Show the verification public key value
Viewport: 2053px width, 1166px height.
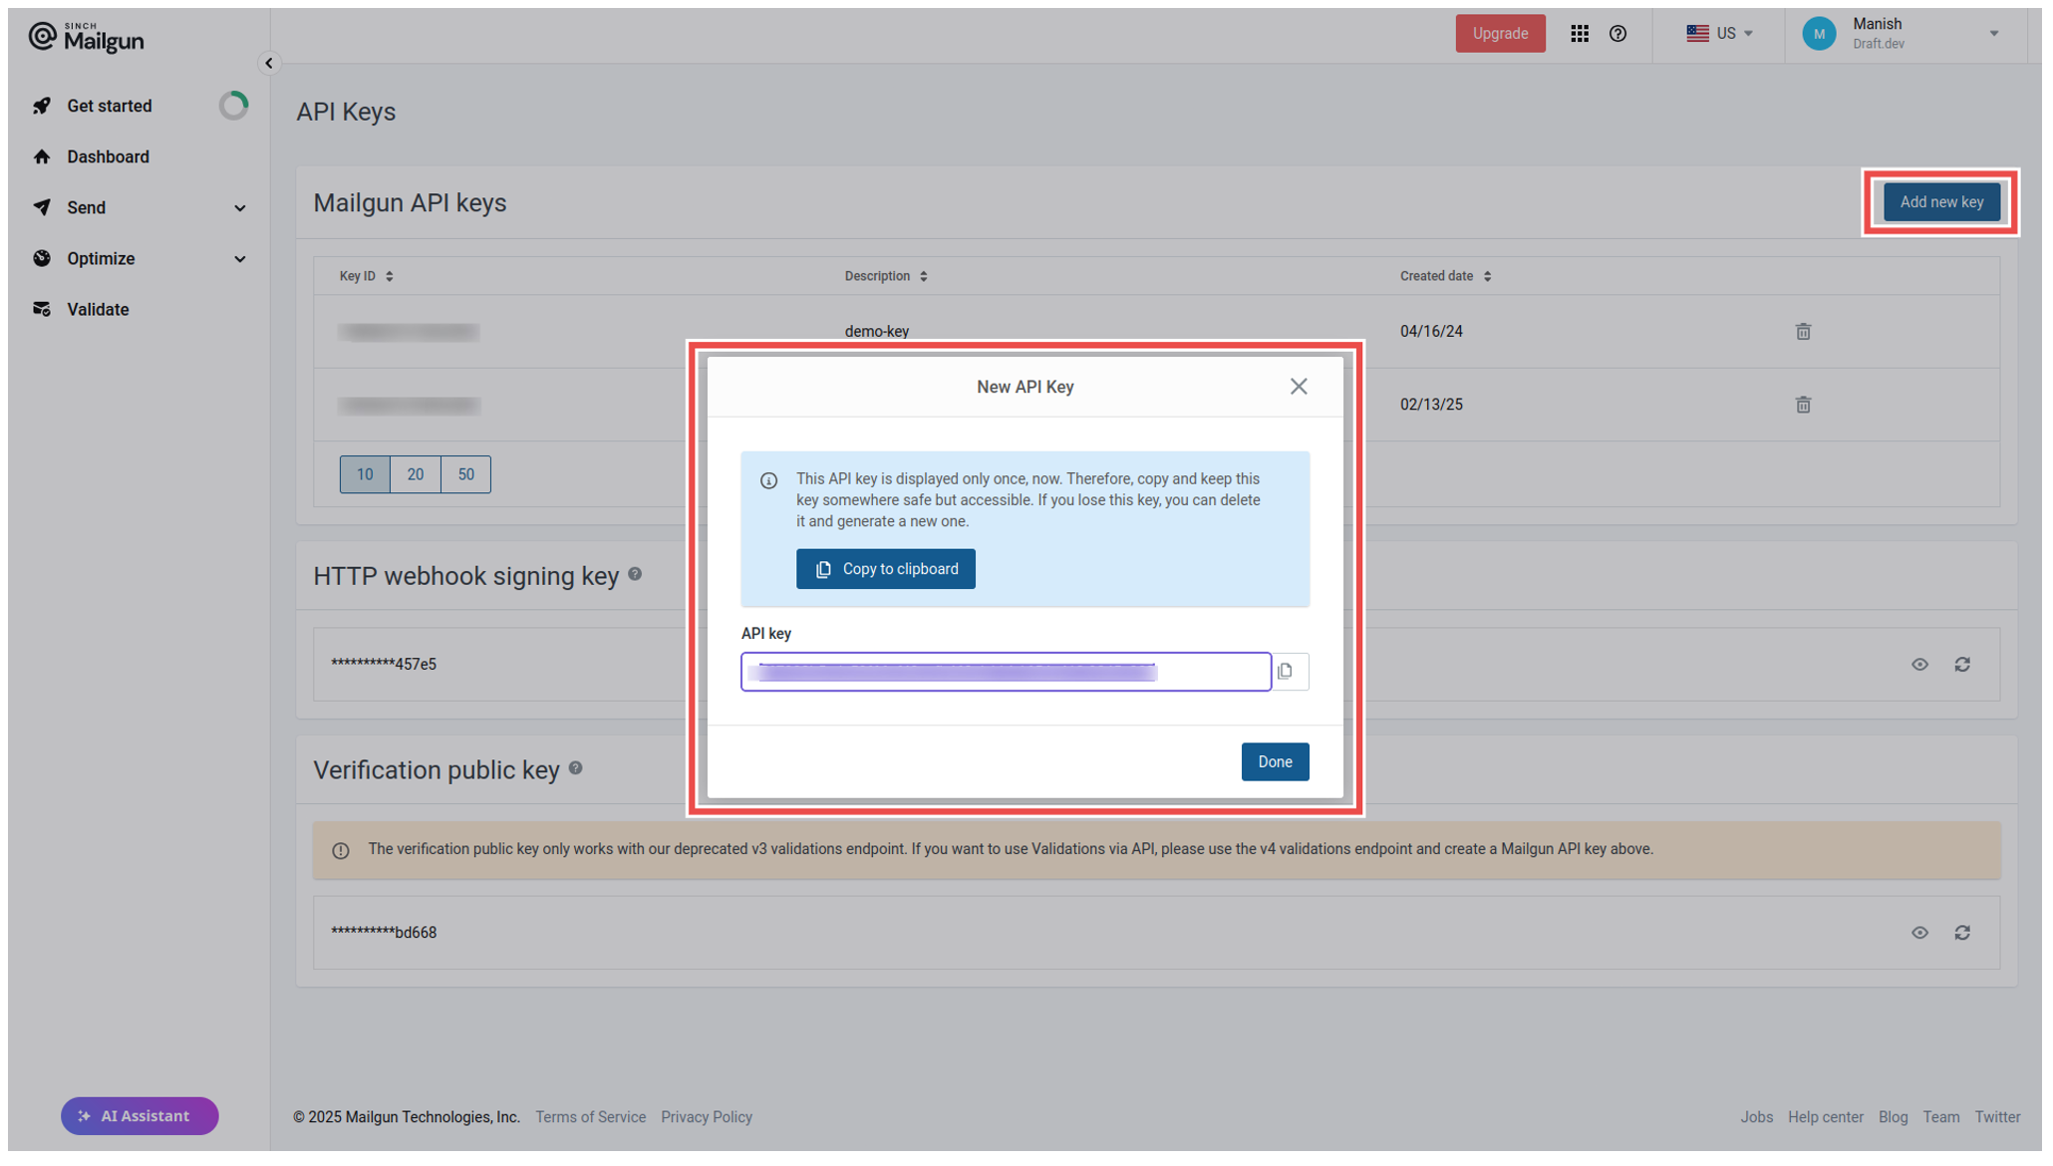tap(1919, 933)
